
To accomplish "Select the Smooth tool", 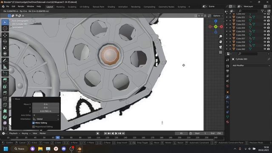I will pos(5,123).
